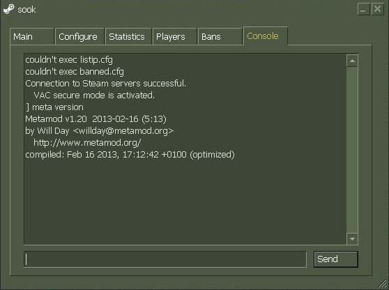Select the Players tab
Viewport: 389px width, 290px height.
click(175, 36)
